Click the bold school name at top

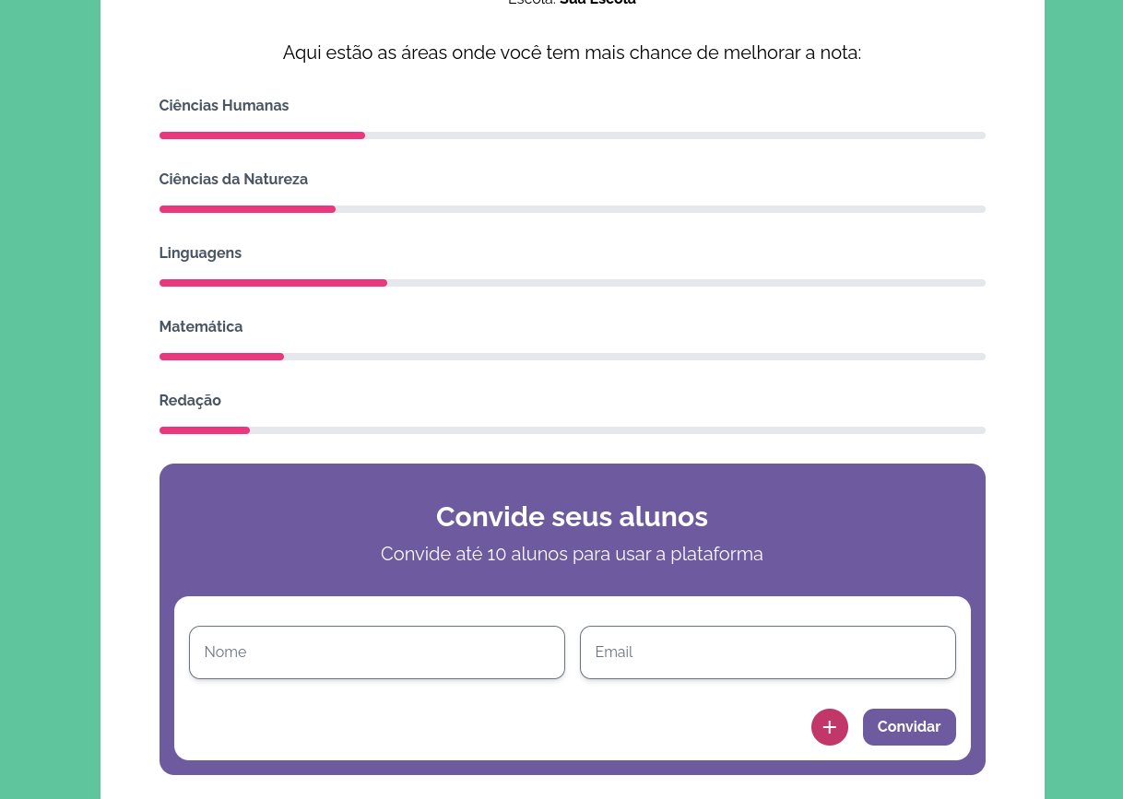(597, 2)
